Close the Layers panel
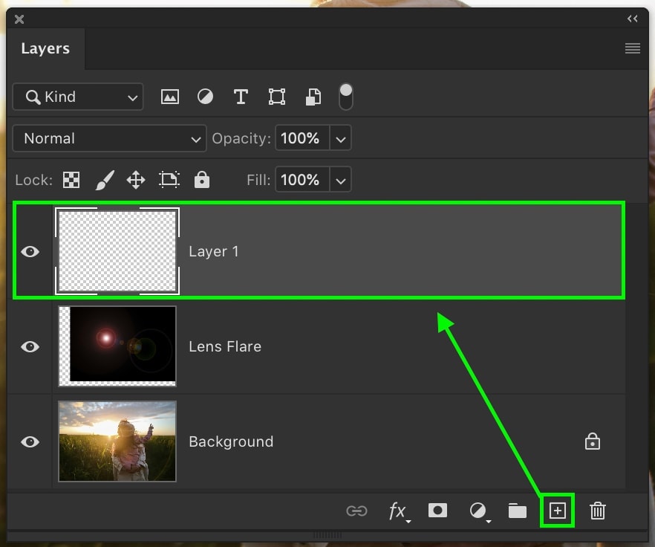 click(x=19, y=19)
